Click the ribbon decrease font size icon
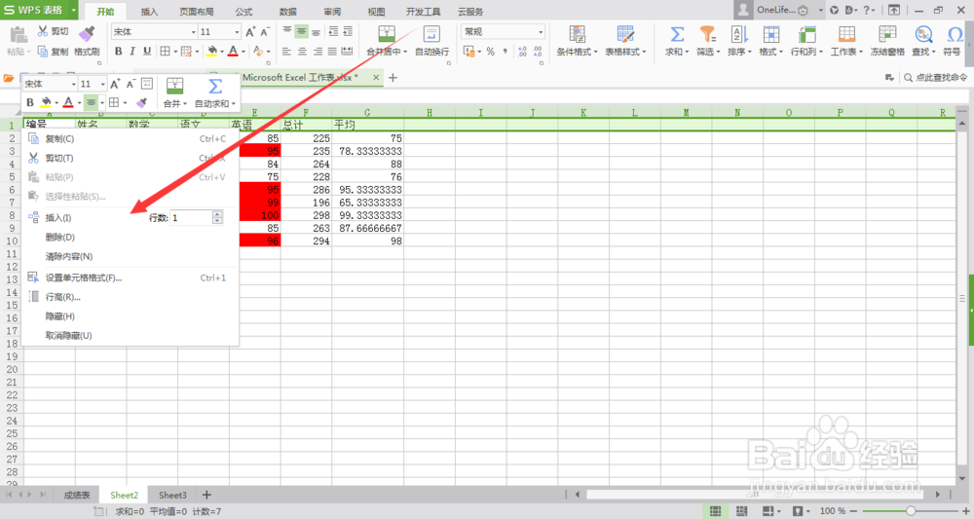Image resolution: width=974 pixels, height=519 pixels. 265,32
